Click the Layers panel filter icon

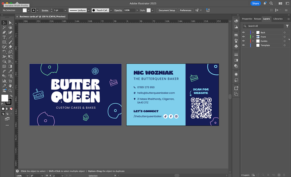287,26
